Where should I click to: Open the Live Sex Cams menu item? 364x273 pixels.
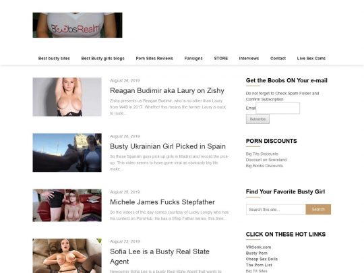[x=311, y=58]
